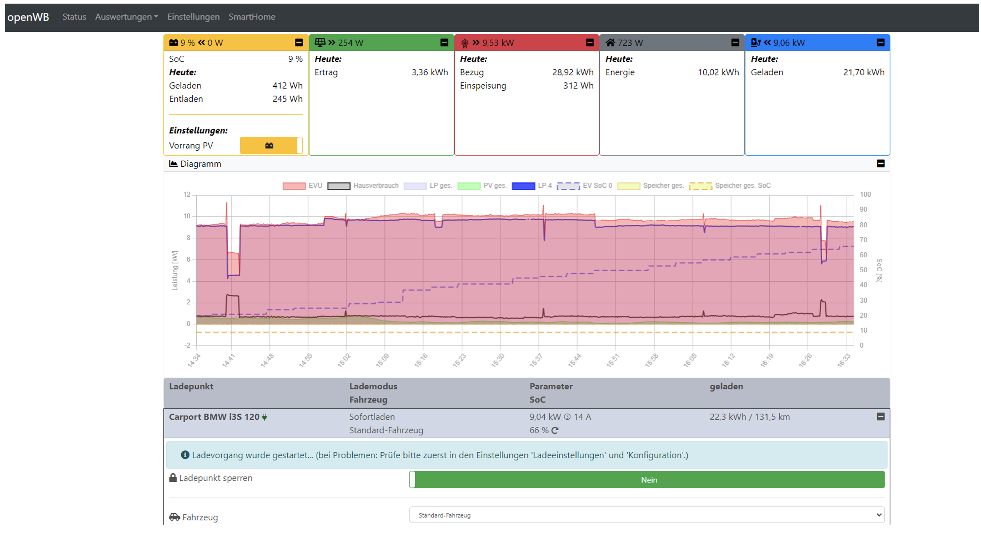Toggle Ladepunkt sperren Nein switch
This screenshot has width=981, height=543.
[x=647, y=479]
